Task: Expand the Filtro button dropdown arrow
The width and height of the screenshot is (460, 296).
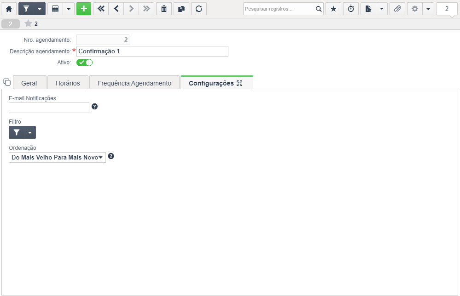Action: coord(30,132)
